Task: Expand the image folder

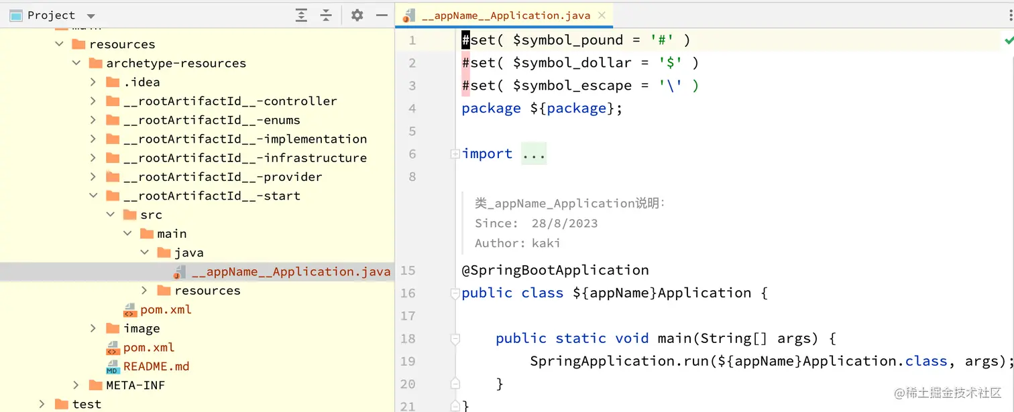Action: (93, 328)
